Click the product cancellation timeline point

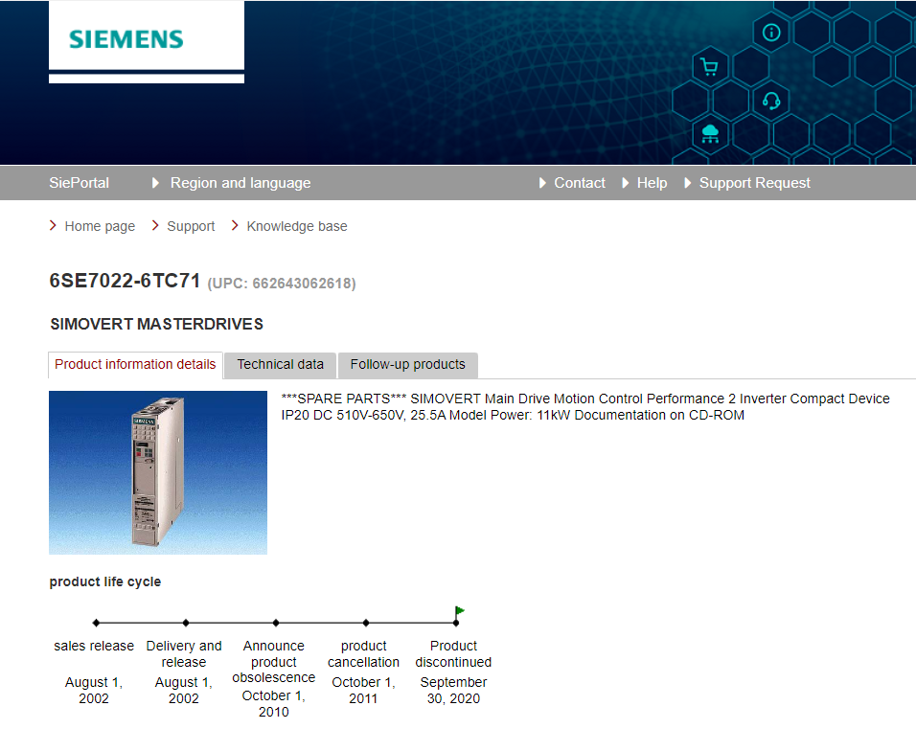click(x=366, y=623)
